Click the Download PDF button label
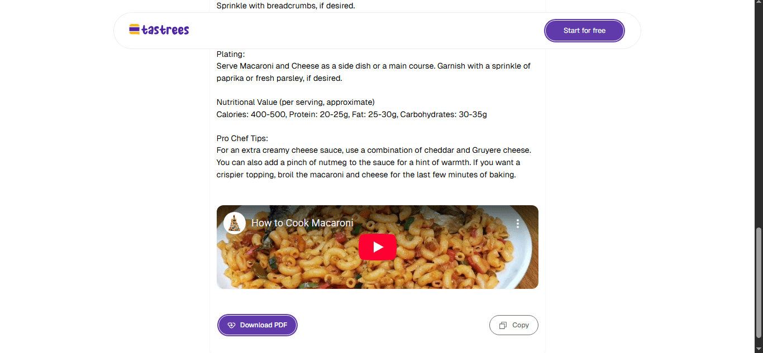Image resolution: width=763 pixels, height=353 pixels. click(x=264, y=325)
